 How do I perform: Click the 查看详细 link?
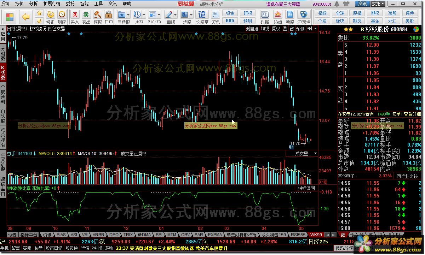(413, 114)
